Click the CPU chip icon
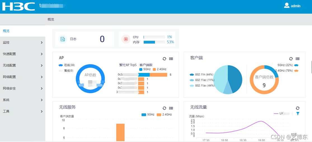The height and width of the screenshot is (142, 312). point(126,39)
